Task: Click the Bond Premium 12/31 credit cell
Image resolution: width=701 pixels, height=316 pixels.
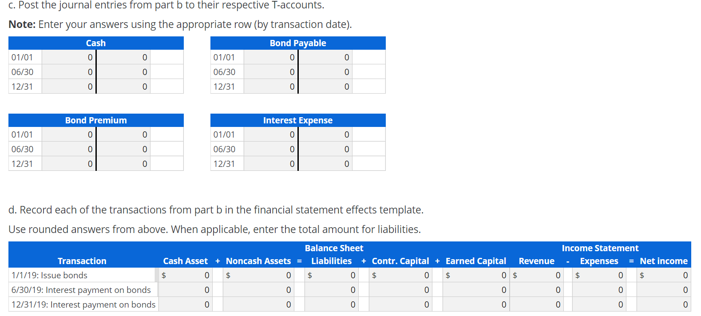Action: pos(123,163)
